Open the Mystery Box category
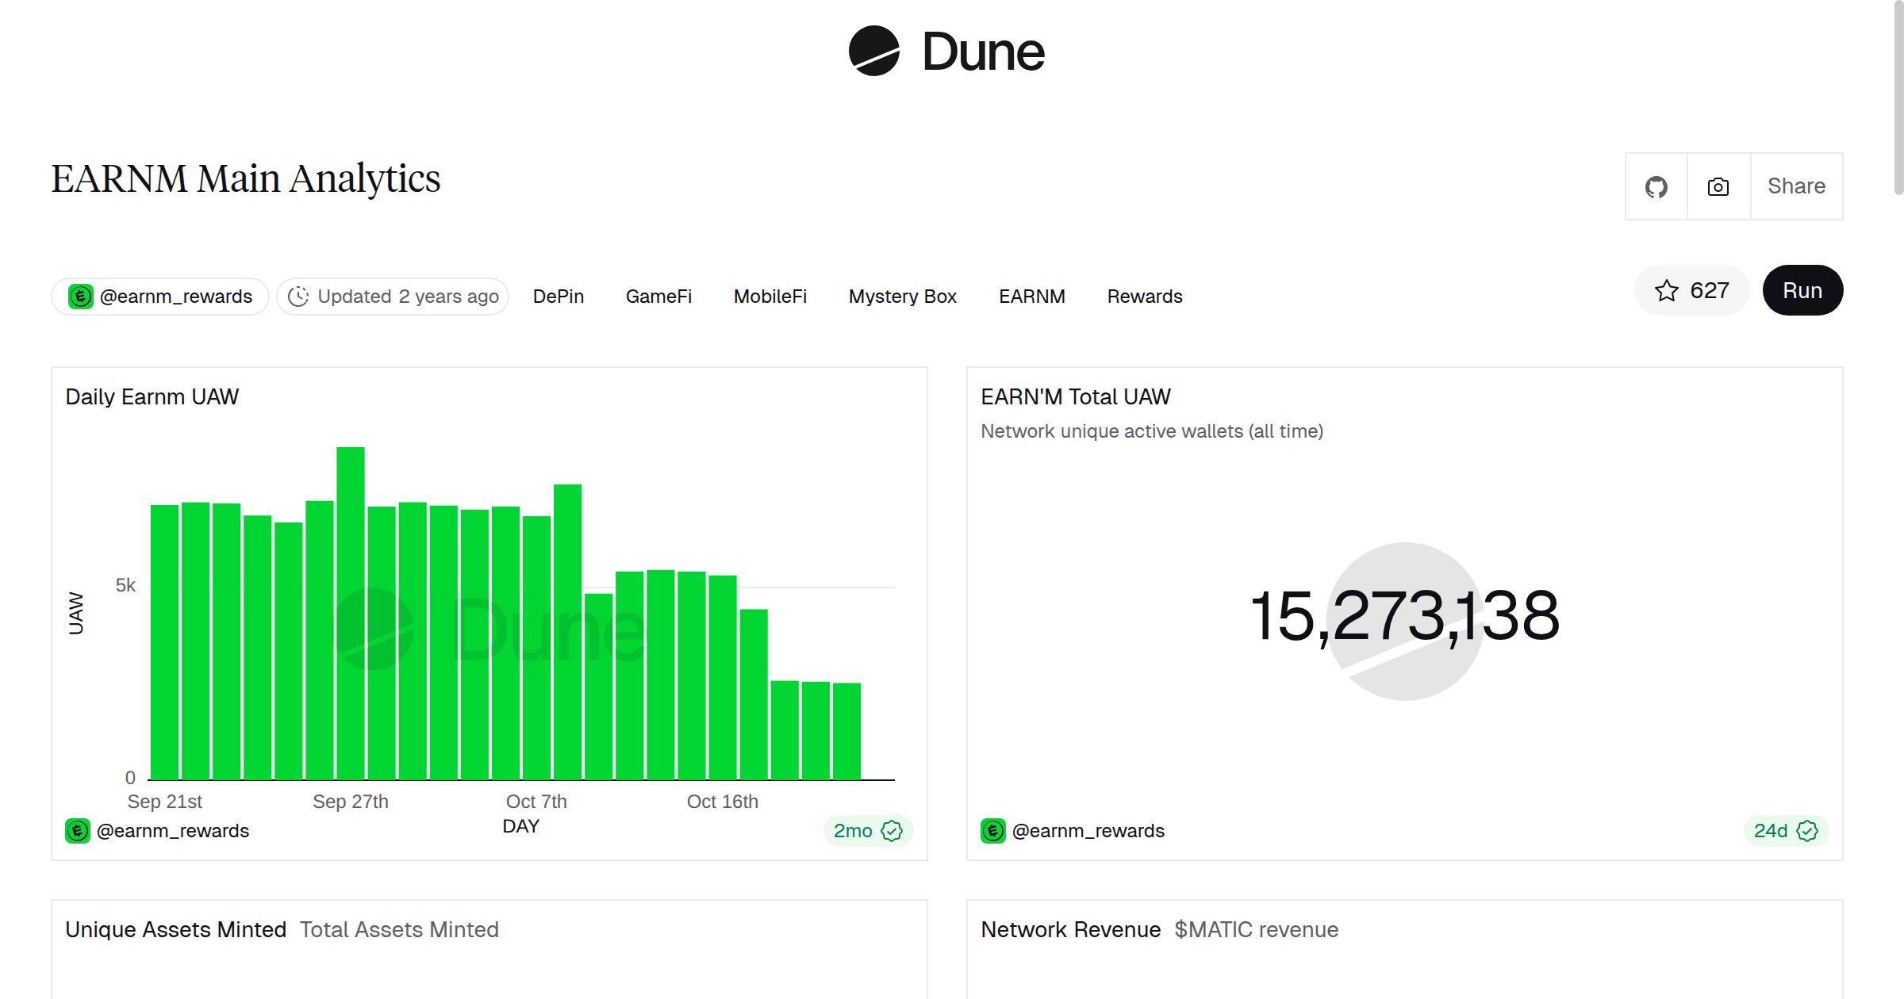Image resolution: width=1904 pixels, height=999 pixels. click(902, 296)
